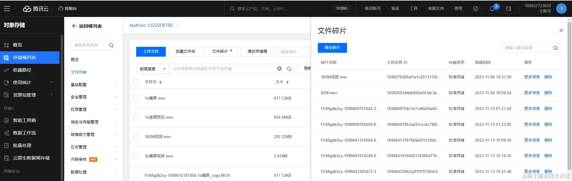The width and height of the screenshot is (572, 181).
Task: Open the favorite paths sidebar item
Action: click(x=30, y=70)
